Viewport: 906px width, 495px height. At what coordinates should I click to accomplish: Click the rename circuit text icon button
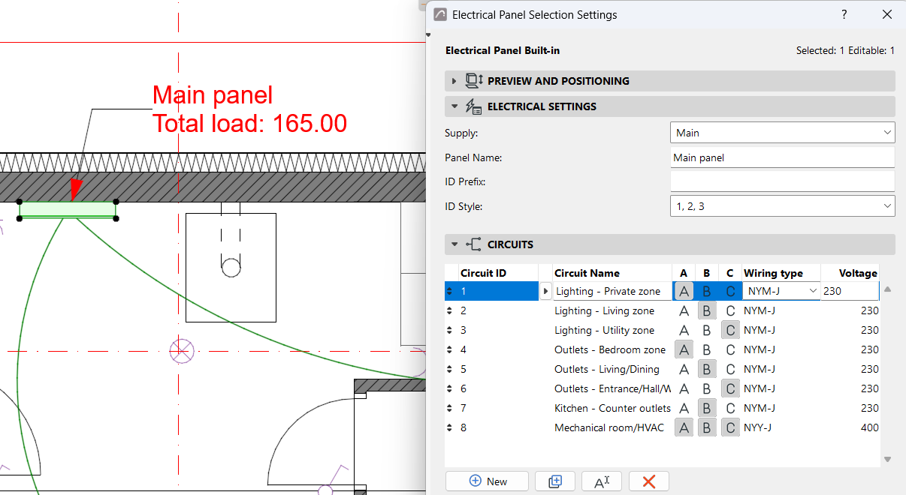602,481
